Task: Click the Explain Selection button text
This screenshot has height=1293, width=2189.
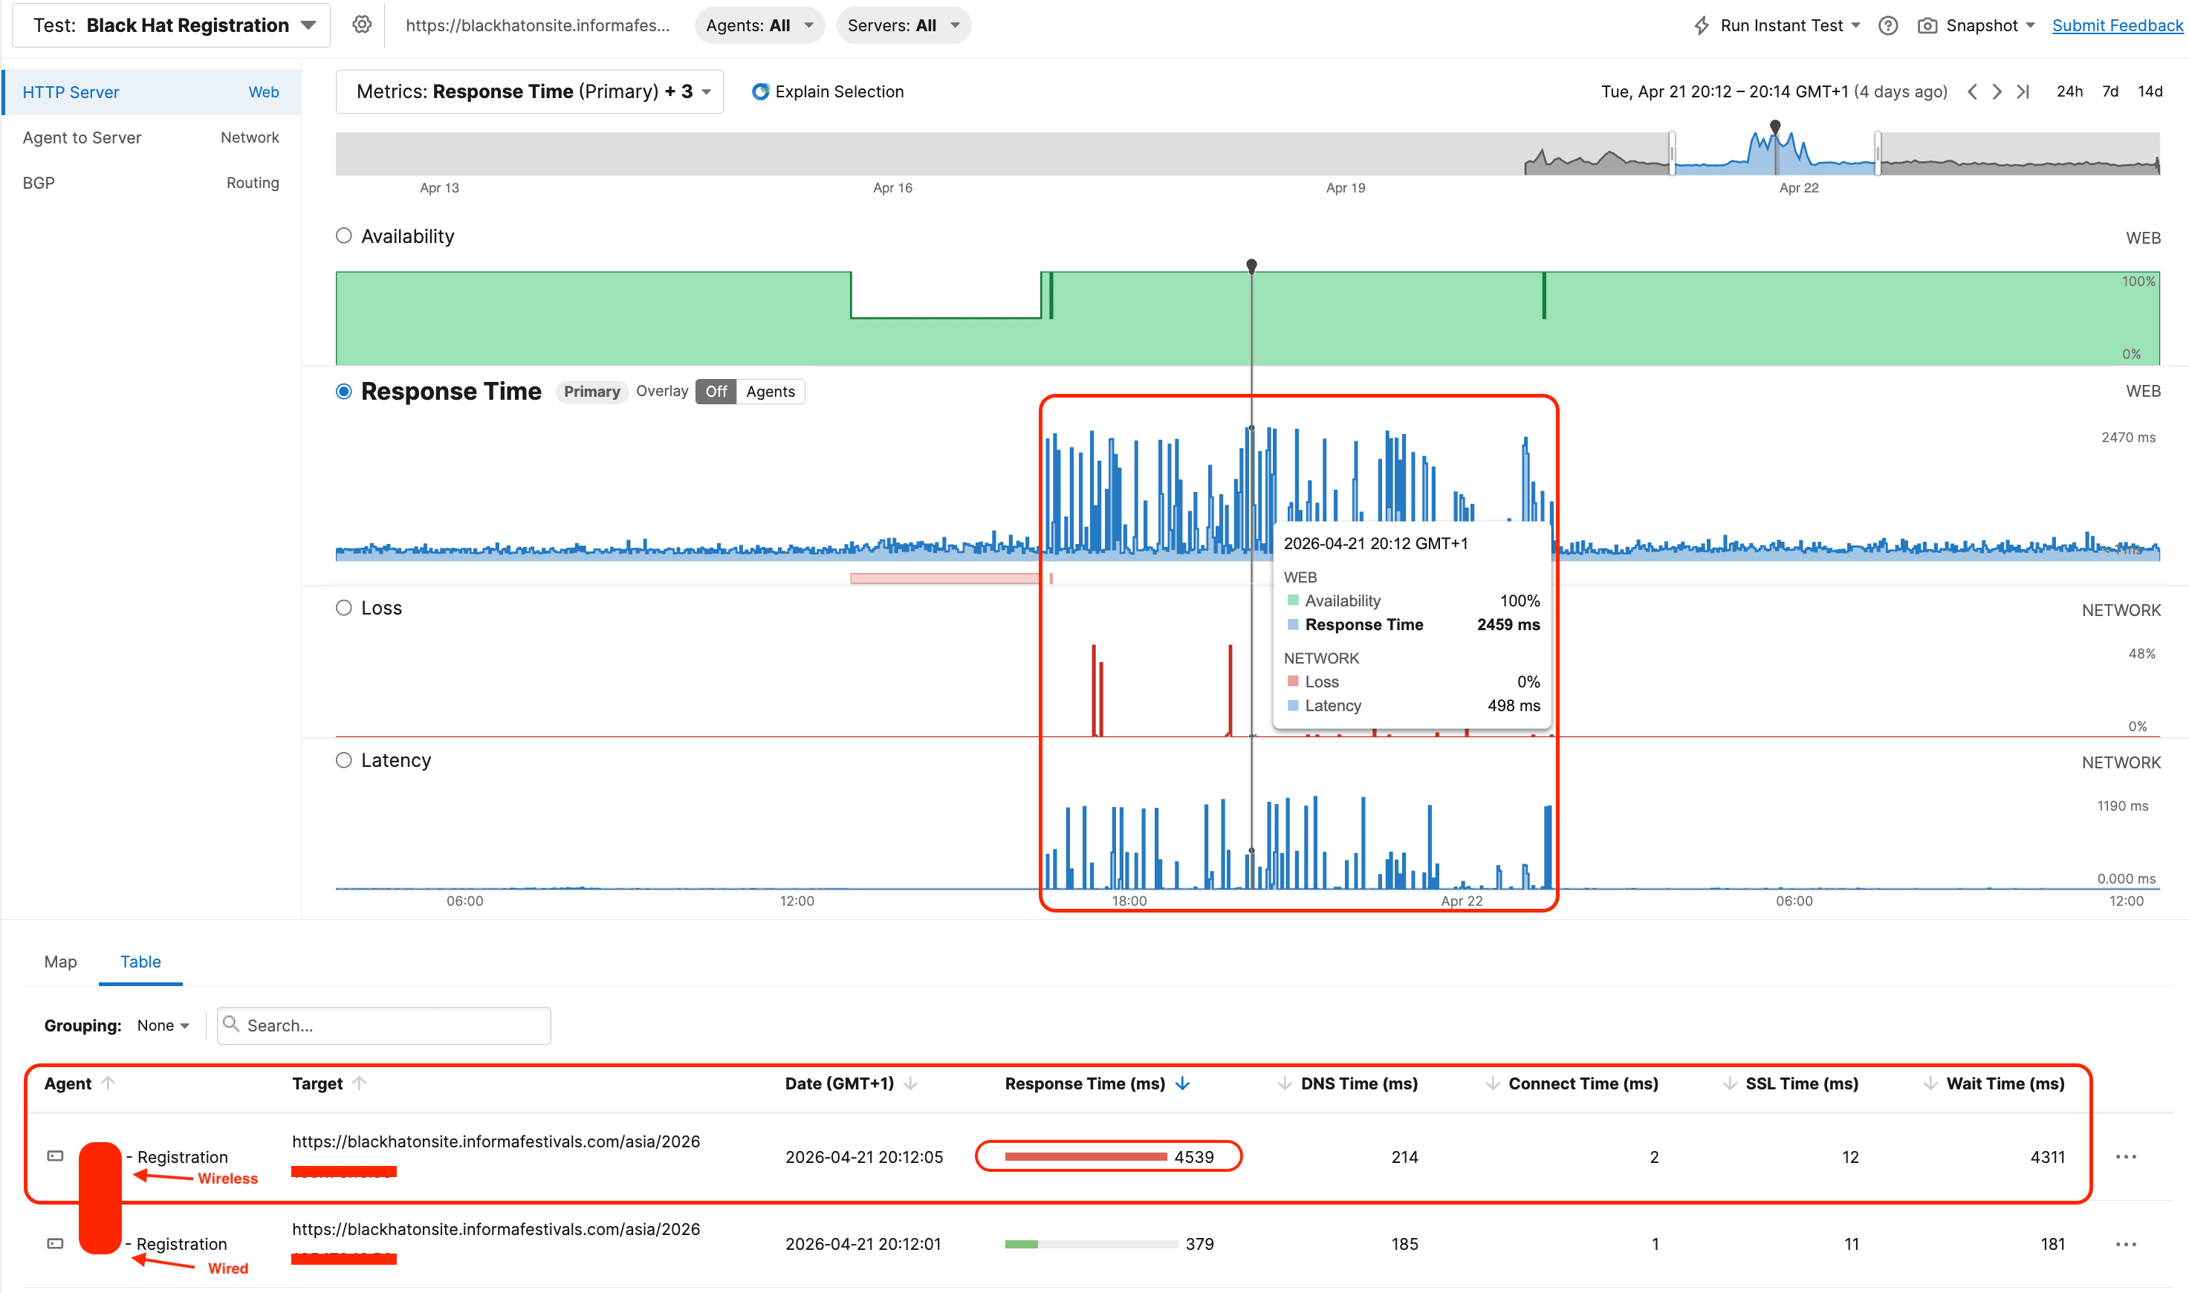Action: click(x=839, y=91)
